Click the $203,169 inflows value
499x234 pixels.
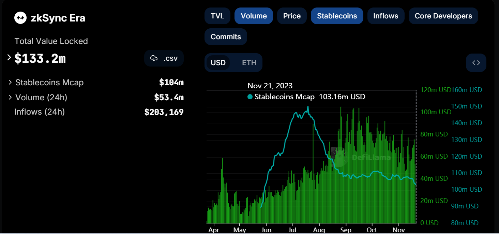(x=164, y=112)
